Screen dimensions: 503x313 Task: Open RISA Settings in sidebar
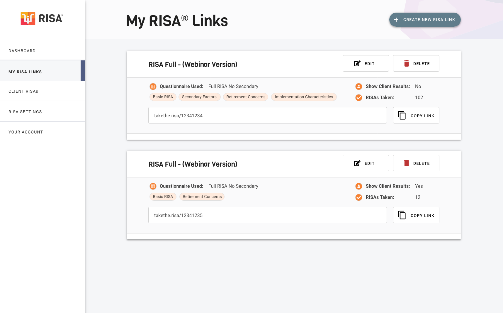43,111
